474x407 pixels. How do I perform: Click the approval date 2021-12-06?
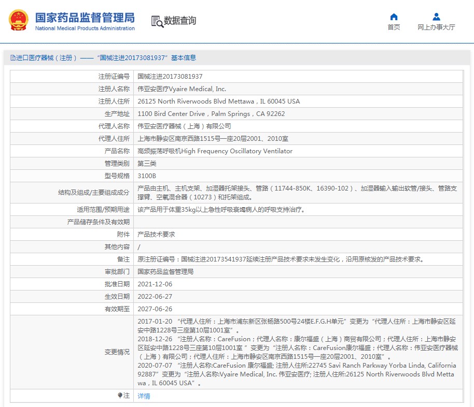click(155, 284)
